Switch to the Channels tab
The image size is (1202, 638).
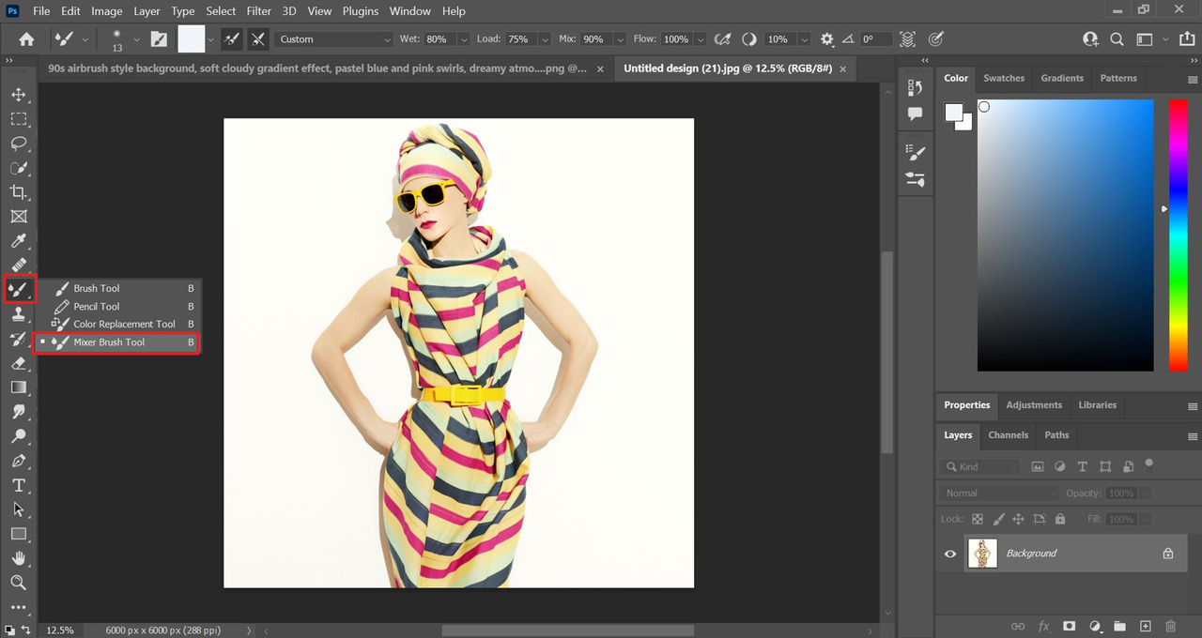(x=1008, y=434)
